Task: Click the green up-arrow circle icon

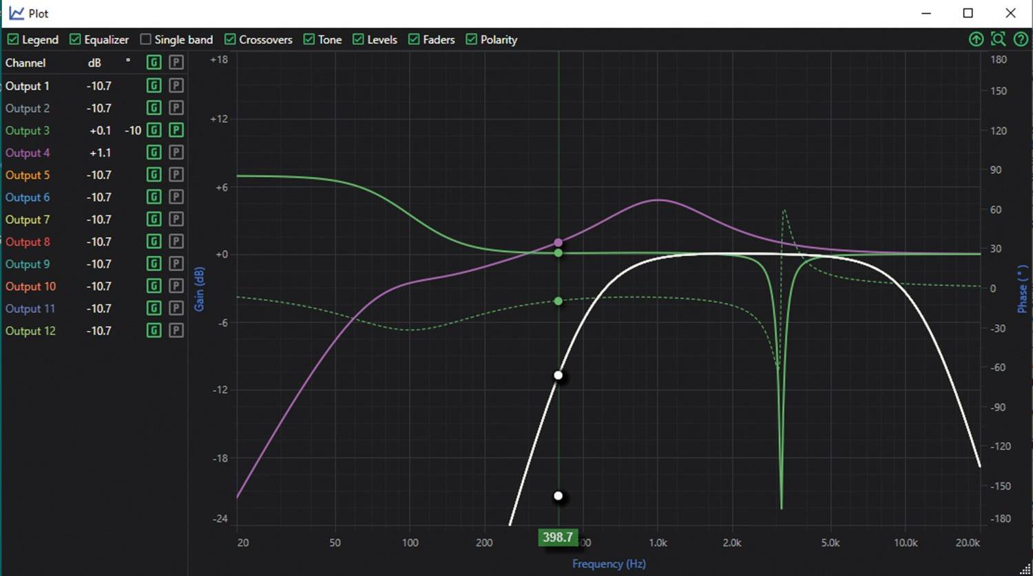Action: click(x=976, y=39)
